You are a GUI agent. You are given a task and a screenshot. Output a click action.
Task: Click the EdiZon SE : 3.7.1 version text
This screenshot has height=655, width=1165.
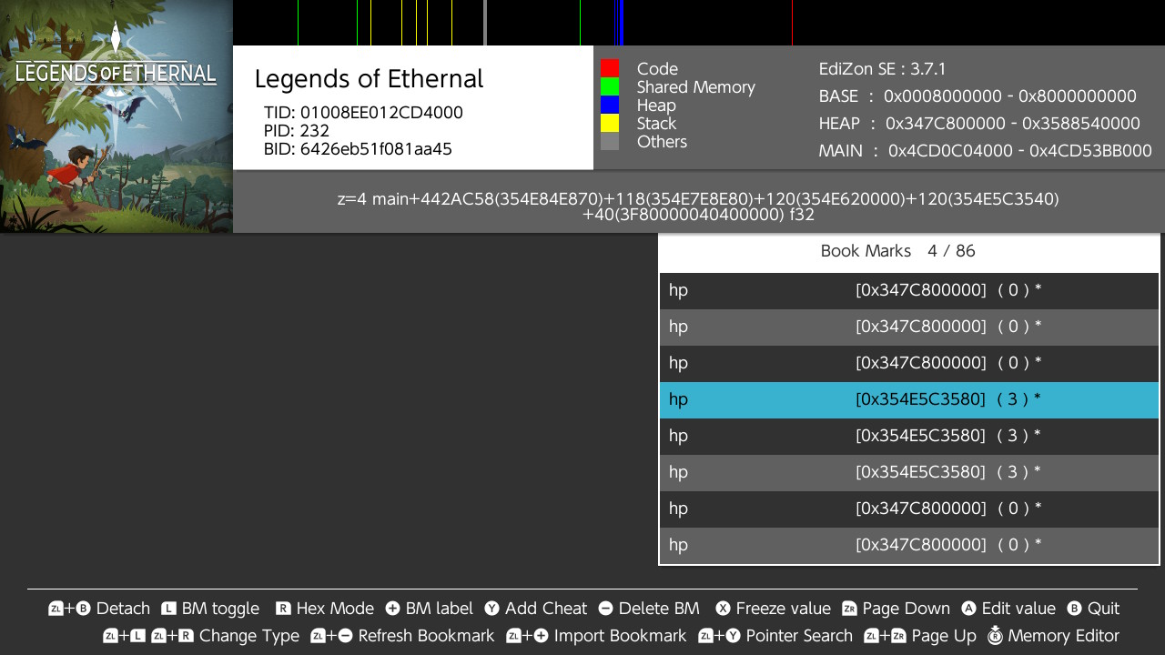(883, 69)
